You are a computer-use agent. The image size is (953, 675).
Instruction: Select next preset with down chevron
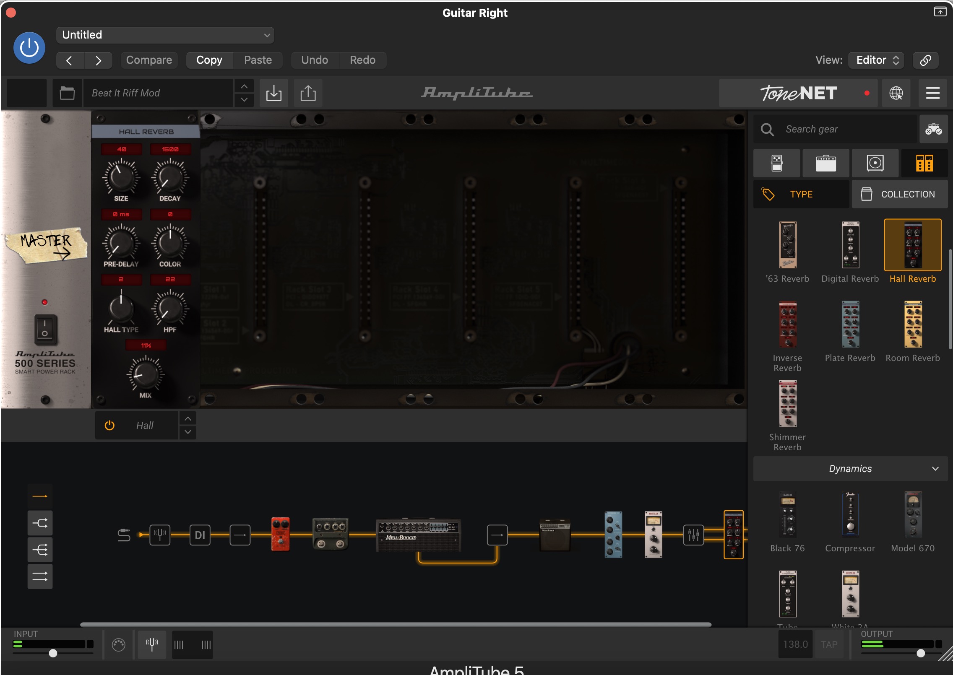(244, 100)
